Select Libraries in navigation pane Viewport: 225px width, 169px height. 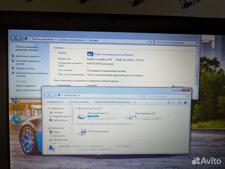(58, 128)
